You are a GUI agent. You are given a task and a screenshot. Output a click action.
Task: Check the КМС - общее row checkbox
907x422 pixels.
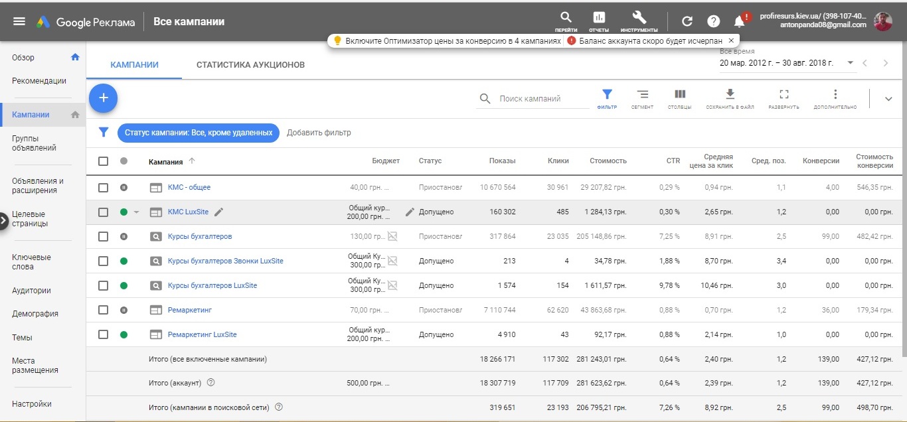pos(103,188)
